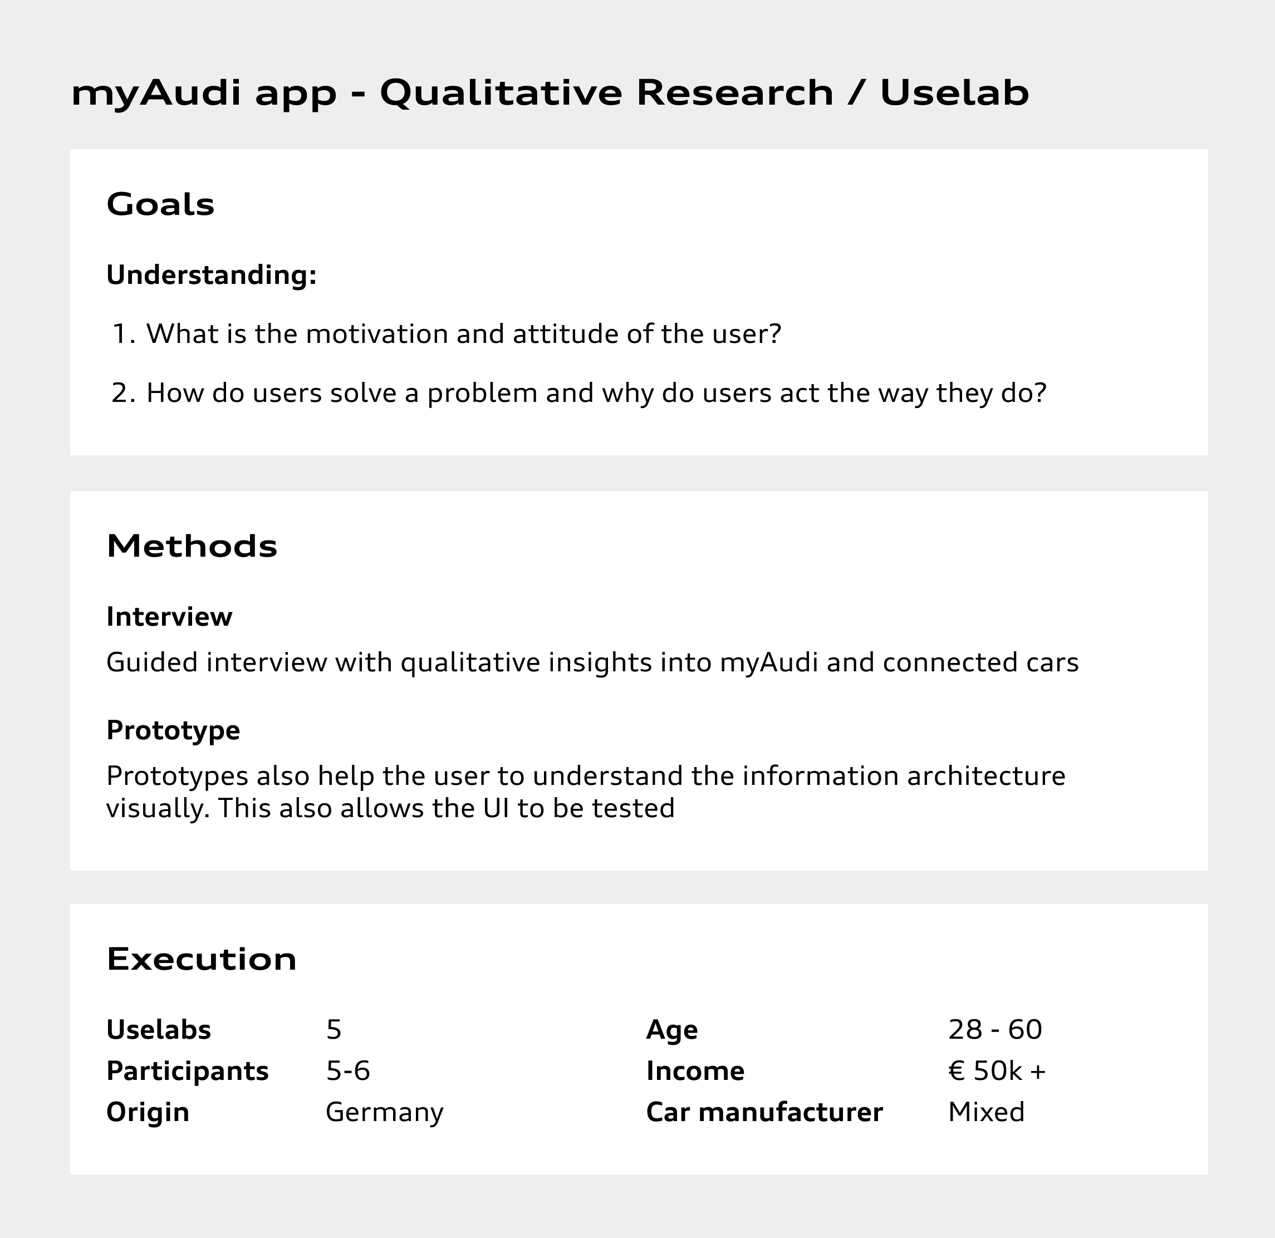The image size is (1275, 1238).
Task: Click the Interview subheading
Action: point(169,616)
